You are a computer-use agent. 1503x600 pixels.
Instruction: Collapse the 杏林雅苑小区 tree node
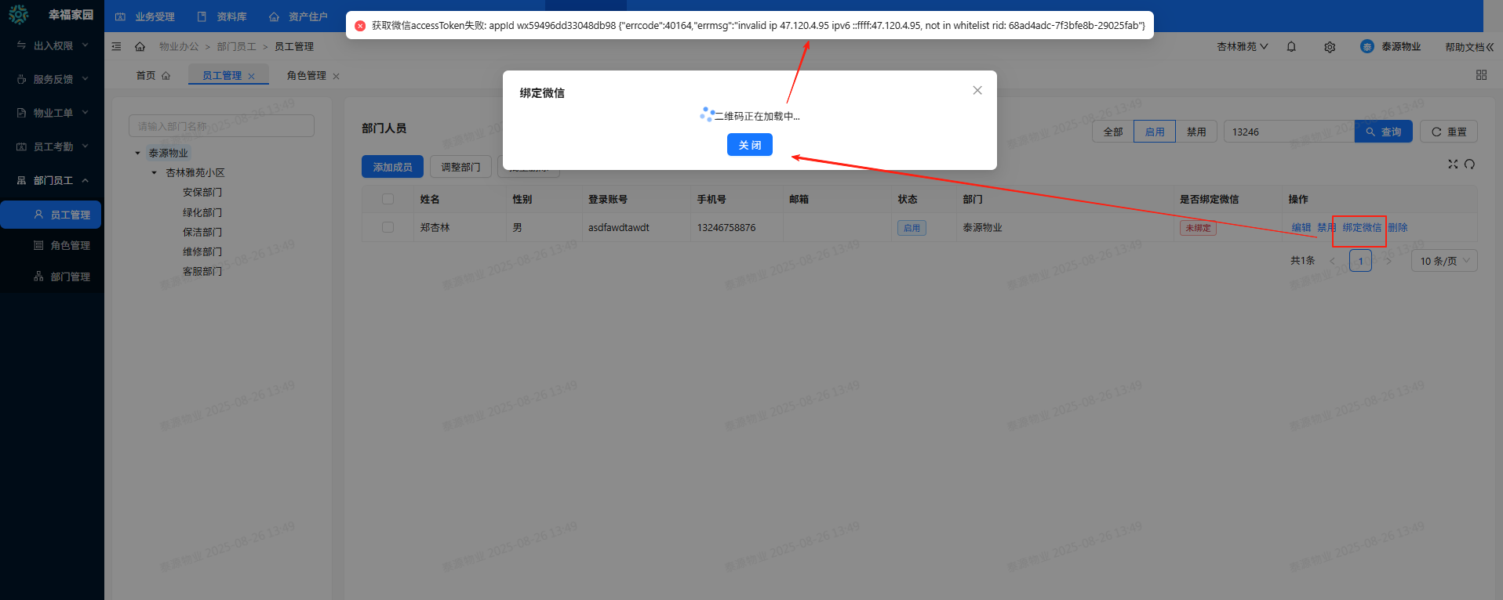155,173
